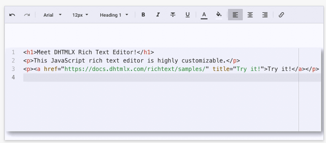Select center text alignment
The image size is (326, 143).
250,15
